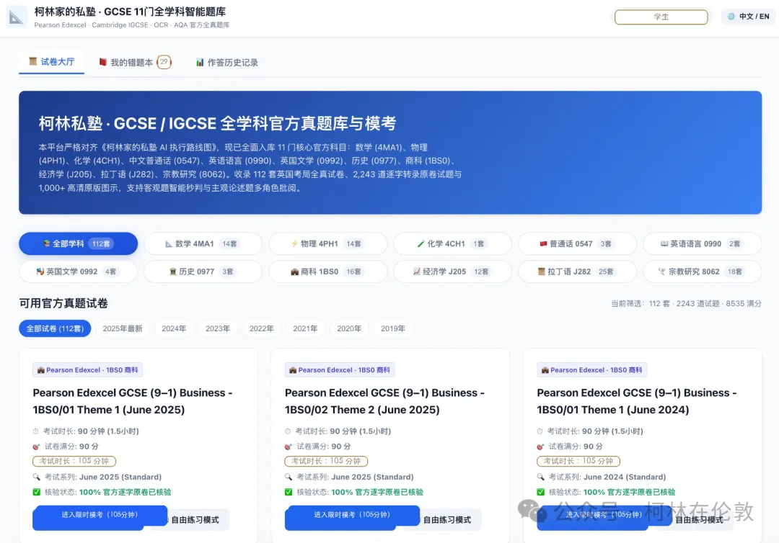Start free practice for Theme 2 June 2025
779x543 pixels.
click(x=447, y=520)
